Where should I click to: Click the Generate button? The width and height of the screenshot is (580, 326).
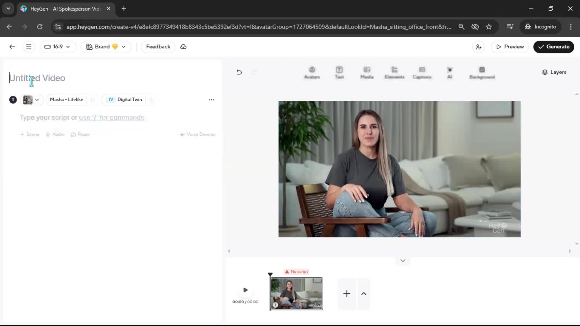(553, 47)
